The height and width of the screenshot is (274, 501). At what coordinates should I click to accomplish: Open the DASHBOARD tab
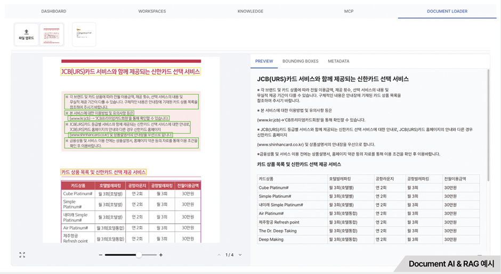pyautogui.click(x=54, y=11)
